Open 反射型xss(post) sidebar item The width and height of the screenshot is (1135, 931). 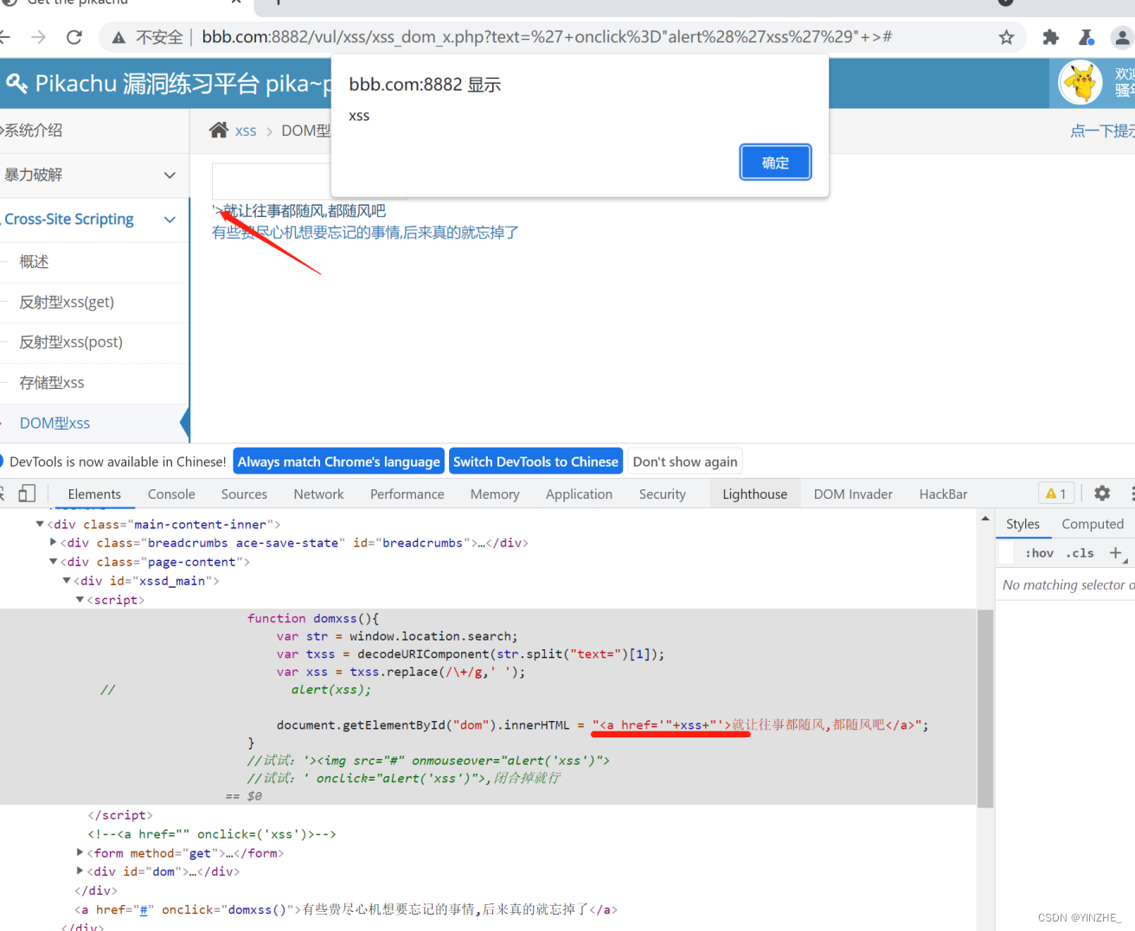click(x=94, y=342)
